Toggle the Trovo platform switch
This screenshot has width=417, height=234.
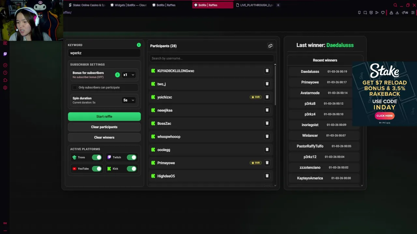click(96, 157)
